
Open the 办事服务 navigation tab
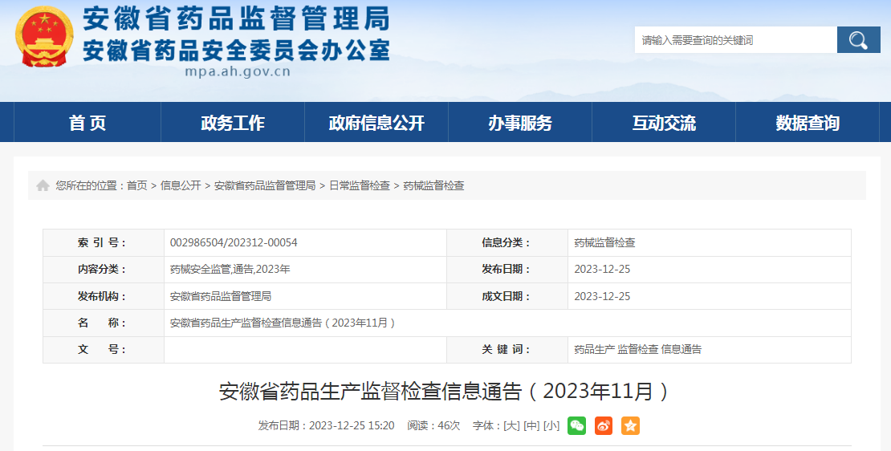coord(520,122)
